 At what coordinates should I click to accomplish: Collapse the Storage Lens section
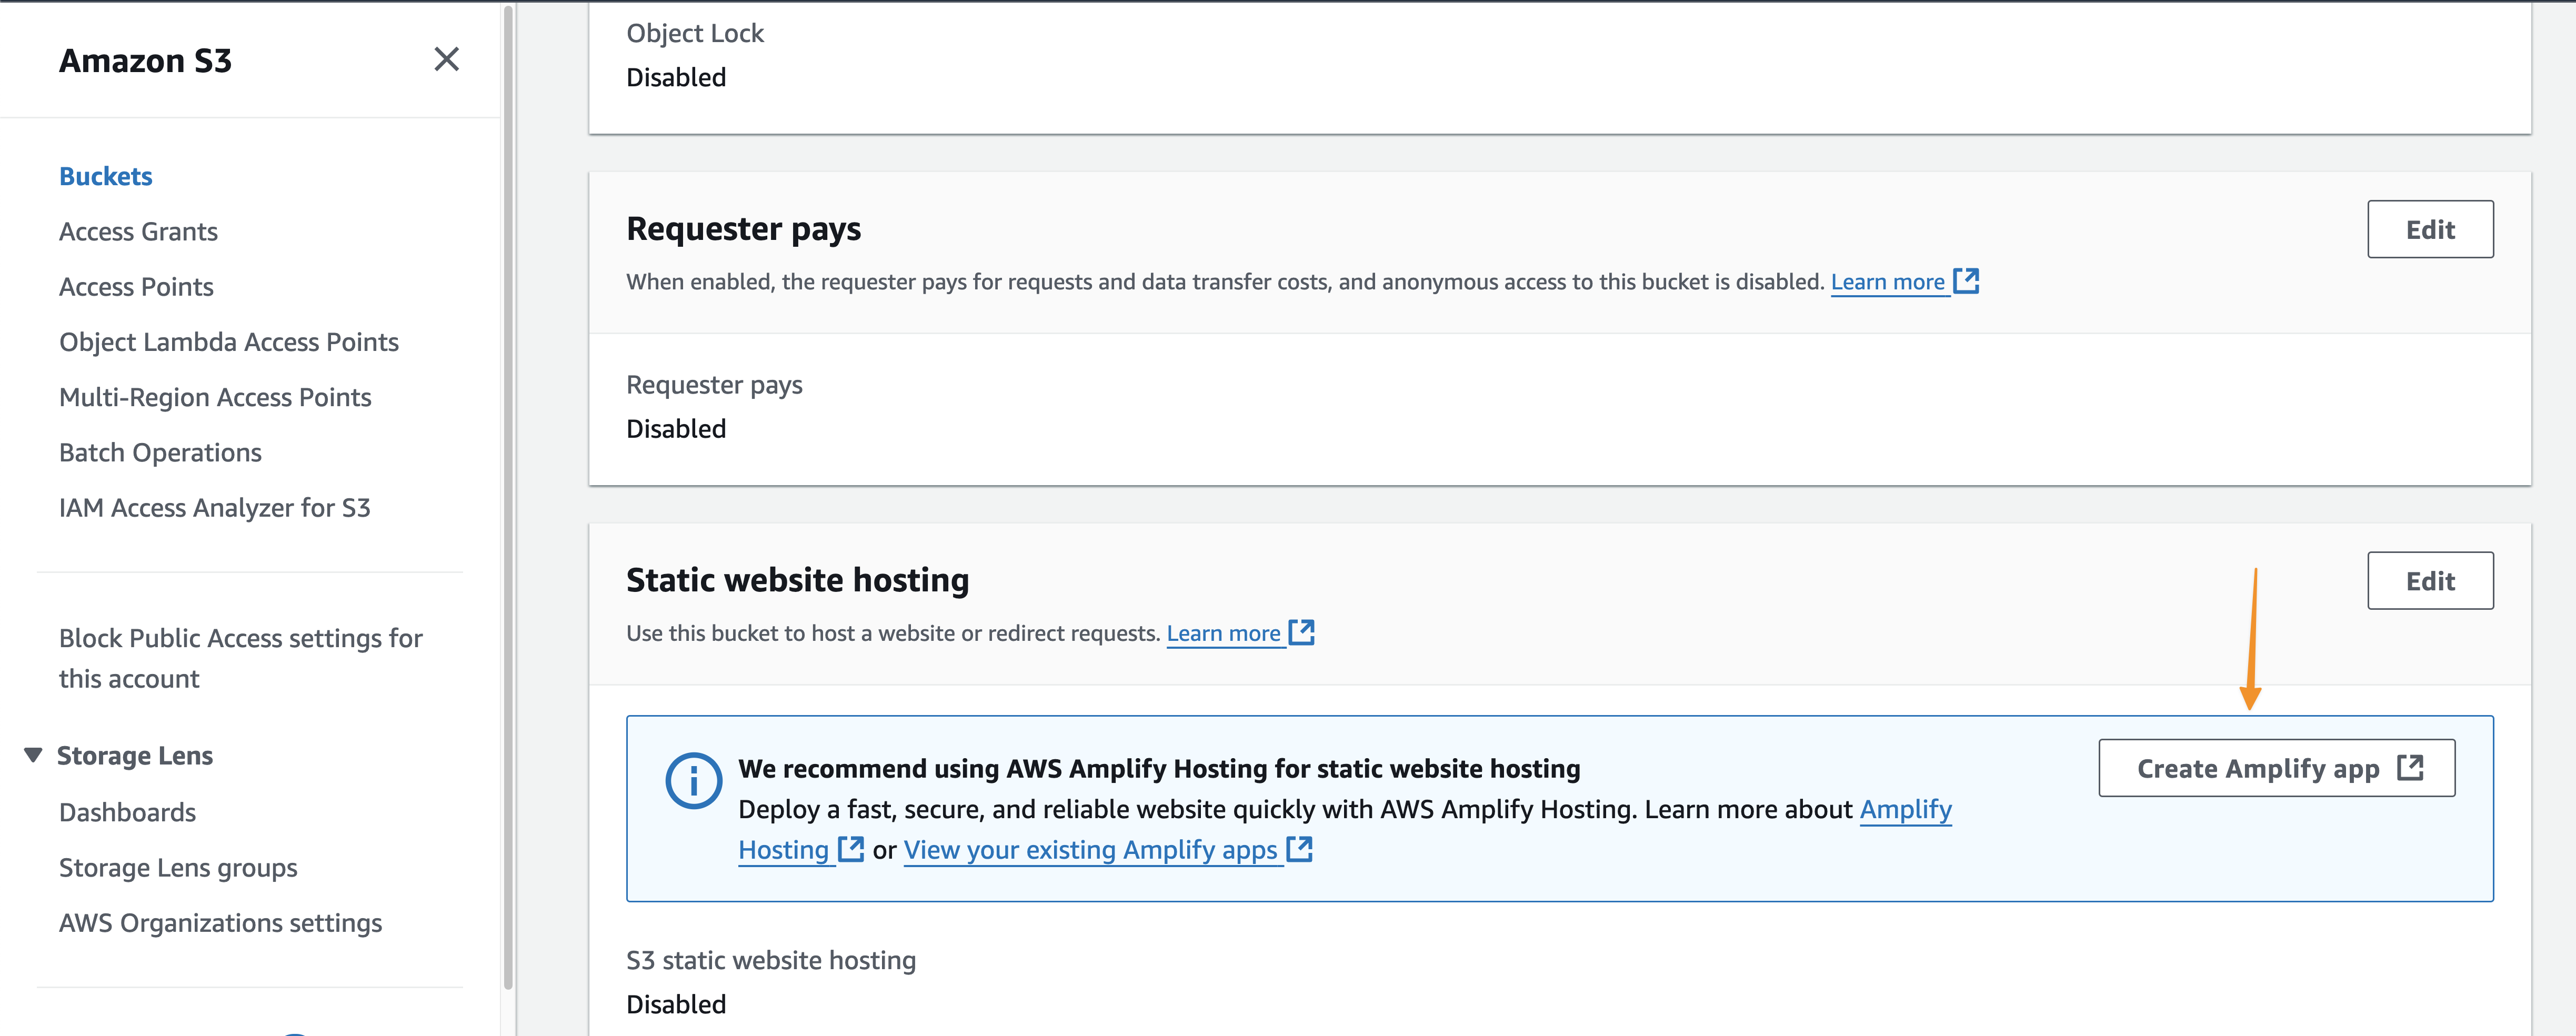[33, 755]
